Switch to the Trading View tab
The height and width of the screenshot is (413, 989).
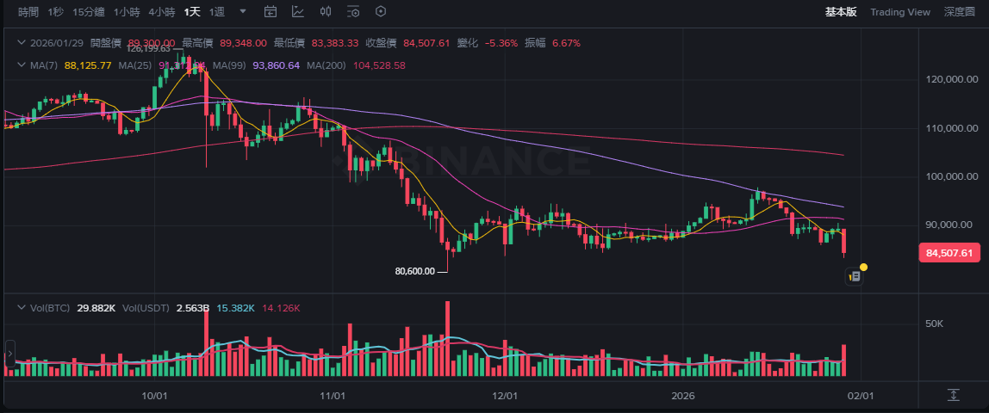tap(900, 12)
